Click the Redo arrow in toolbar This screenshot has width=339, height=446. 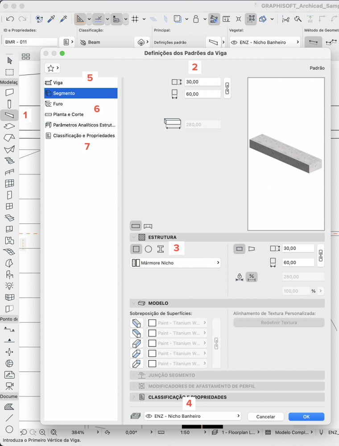click(x=22, y=19)
